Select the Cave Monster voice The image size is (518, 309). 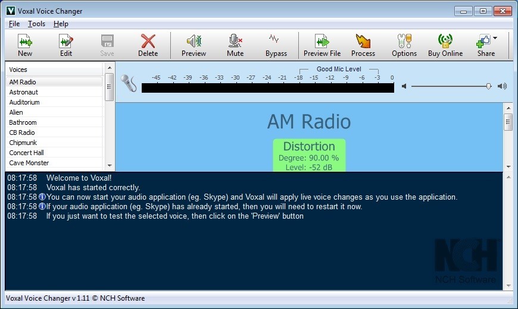[54, 163]
